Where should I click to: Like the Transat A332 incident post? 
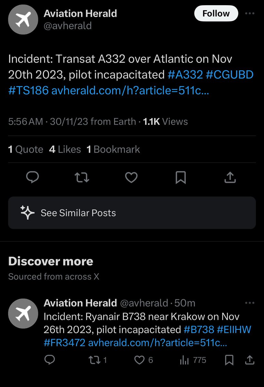[x=131, y=177]
